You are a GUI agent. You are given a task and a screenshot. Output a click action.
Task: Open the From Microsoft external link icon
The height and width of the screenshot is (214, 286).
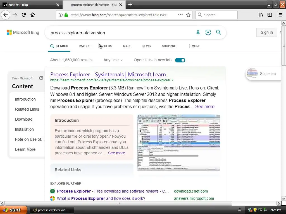41,78
